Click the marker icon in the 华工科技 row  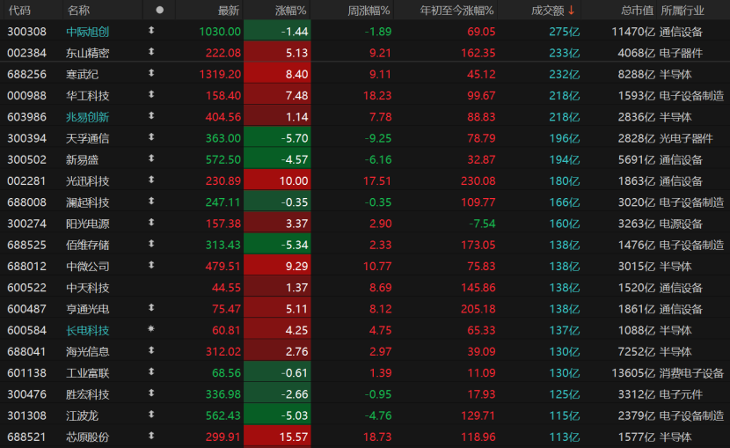[x=151, y=94]
